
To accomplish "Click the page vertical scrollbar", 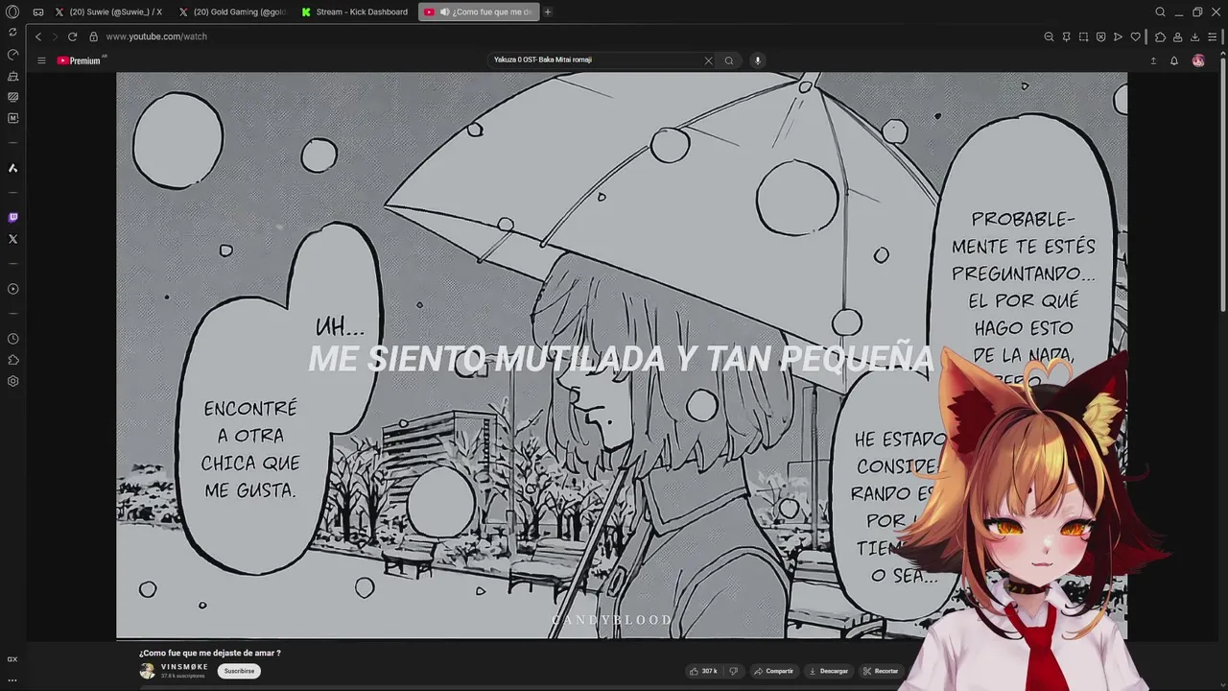I will pos(1223,182).
